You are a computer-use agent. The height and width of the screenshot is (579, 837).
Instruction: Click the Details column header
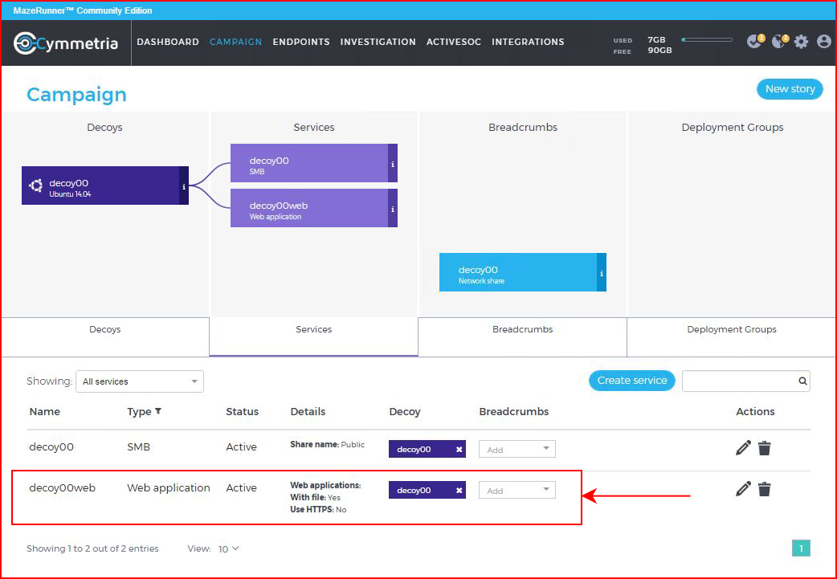point(308,411)
